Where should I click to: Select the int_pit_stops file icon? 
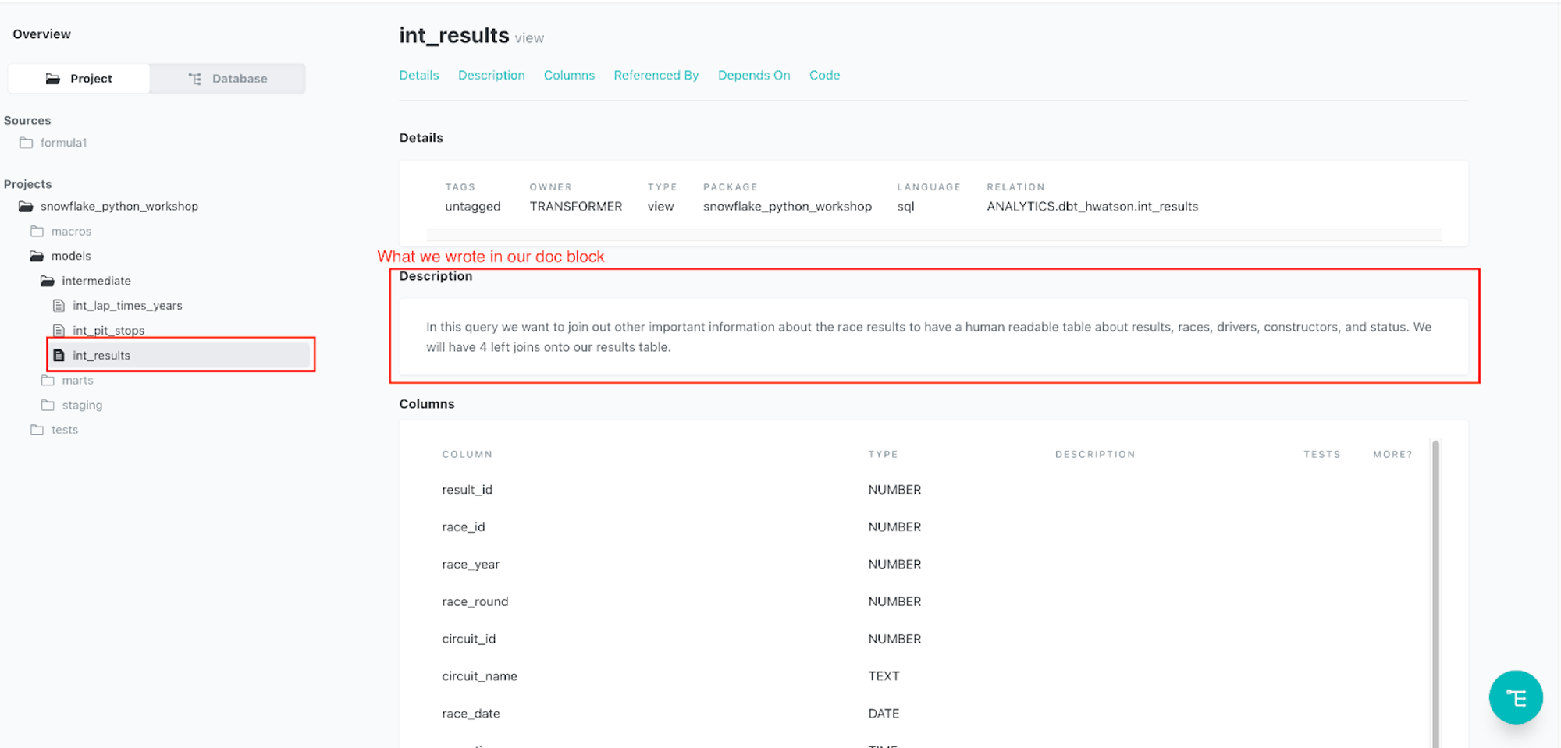(x=59, y=330)
